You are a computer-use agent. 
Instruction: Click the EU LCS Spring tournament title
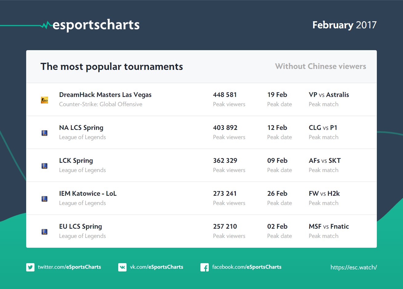[81, 227]
